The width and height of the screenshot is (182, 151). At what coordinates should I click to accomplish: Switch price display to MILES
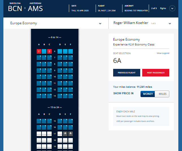point(162,94)
